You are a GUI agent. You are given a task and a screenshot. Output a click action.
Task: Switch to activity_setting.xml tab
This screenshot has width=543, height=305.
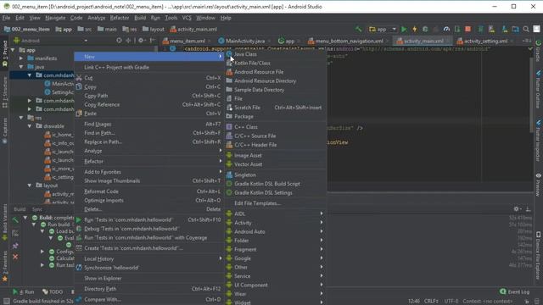click(485, 42)
